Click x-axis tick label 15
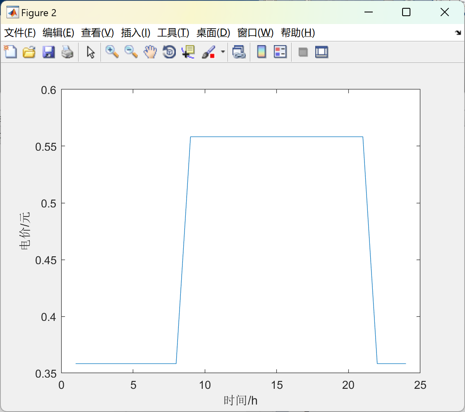Viewport: 465px width, 412px height. pos(277,385)
